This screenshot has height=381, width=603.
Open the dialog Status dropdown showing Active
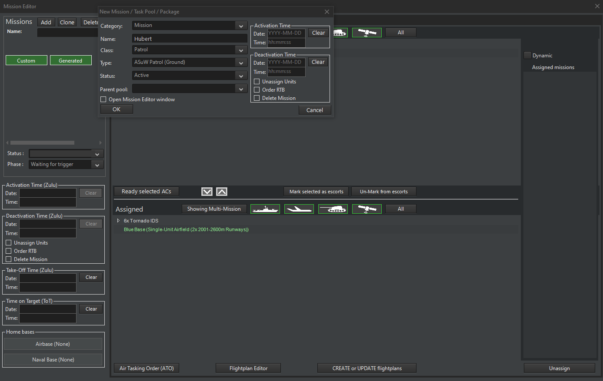pyautogui.click(x=190, y=76)
